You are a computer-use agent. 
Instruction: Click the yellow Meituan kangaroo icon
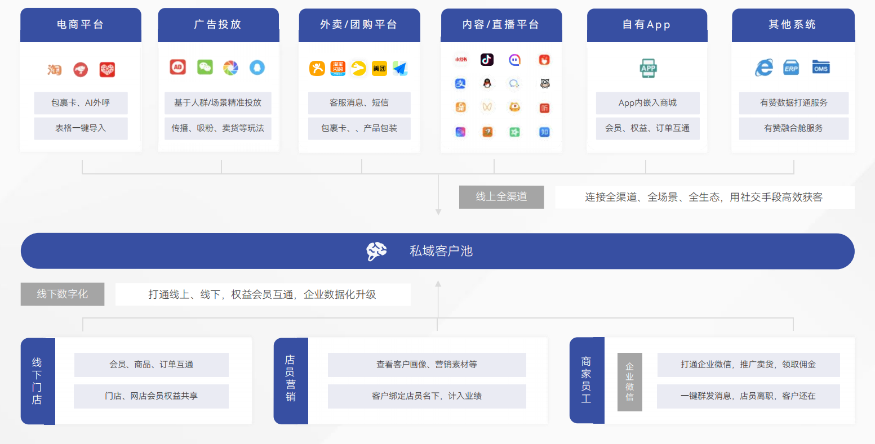(x=358, y=69)
